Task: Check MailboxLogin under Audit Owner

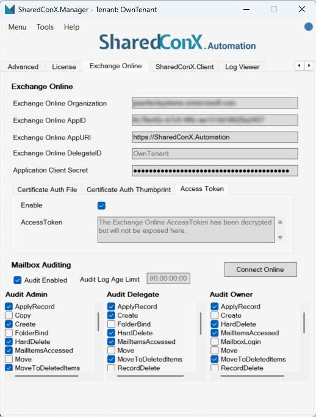Action: 215,342
